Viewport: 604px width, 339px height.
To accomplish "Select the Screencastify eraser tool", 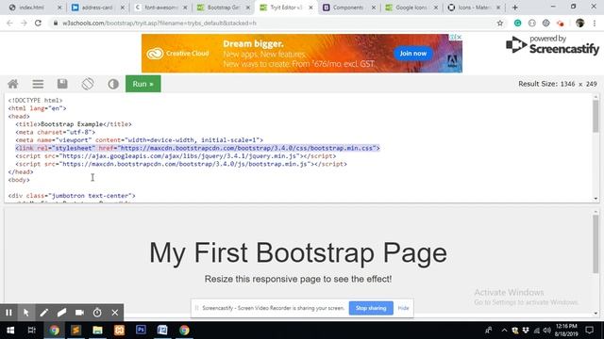I will click(61, 313).
